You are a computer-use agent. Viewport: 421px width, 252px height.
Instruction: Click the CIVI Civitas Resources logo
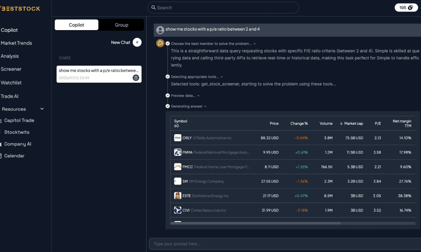pos(178,210)
